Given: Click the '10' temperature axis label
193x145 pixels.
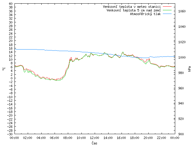Looking at the screenshot, I should click(x=11, y=60).
